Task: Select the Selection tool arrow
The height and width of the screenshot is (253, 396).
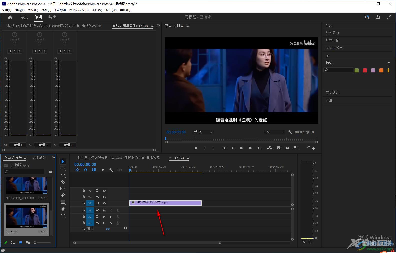Action: 63,162
